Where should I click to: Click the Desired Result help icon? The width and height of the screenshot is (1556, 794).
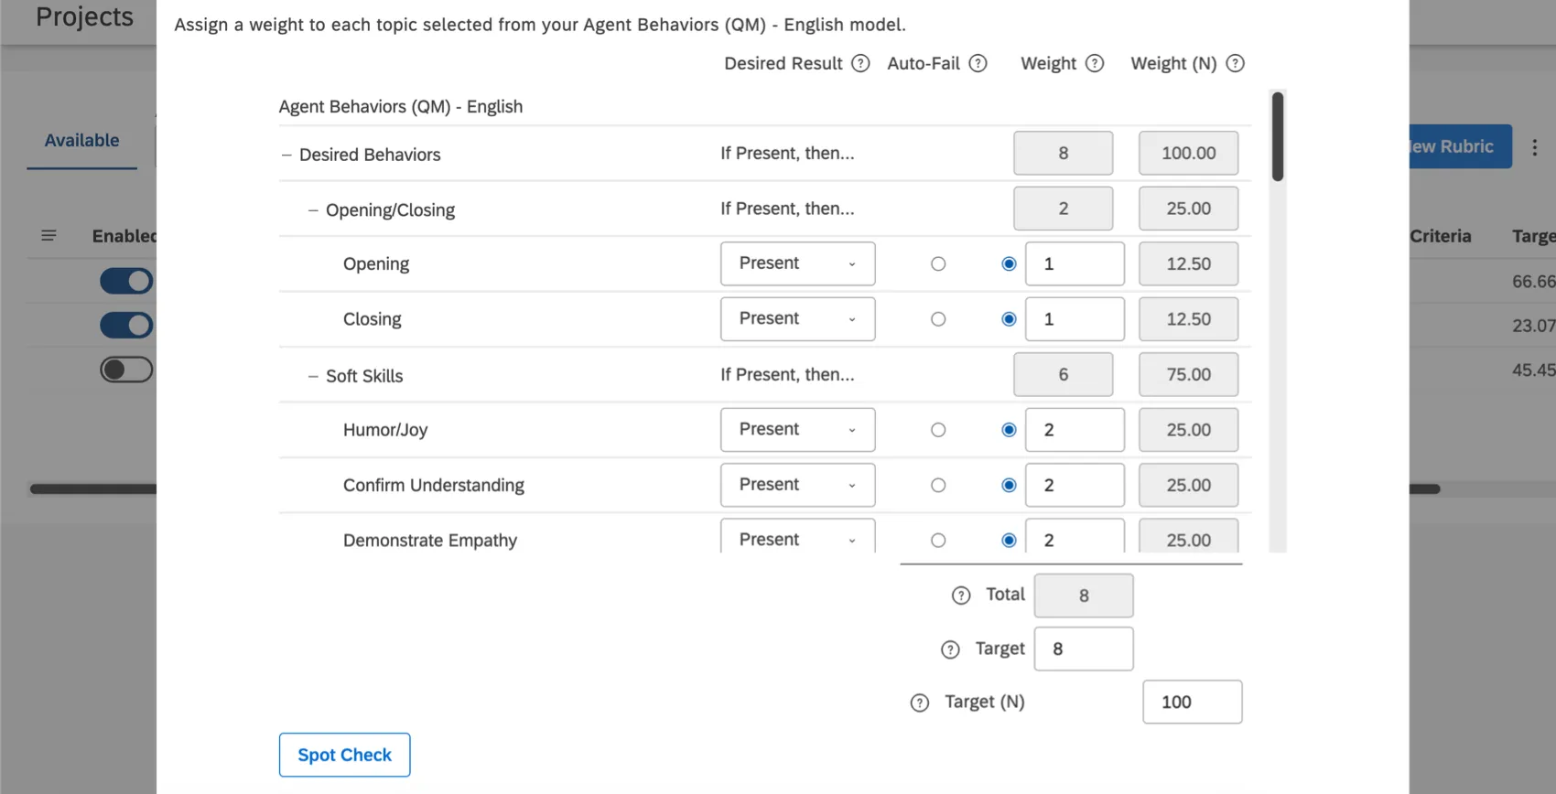coord(860,64)
